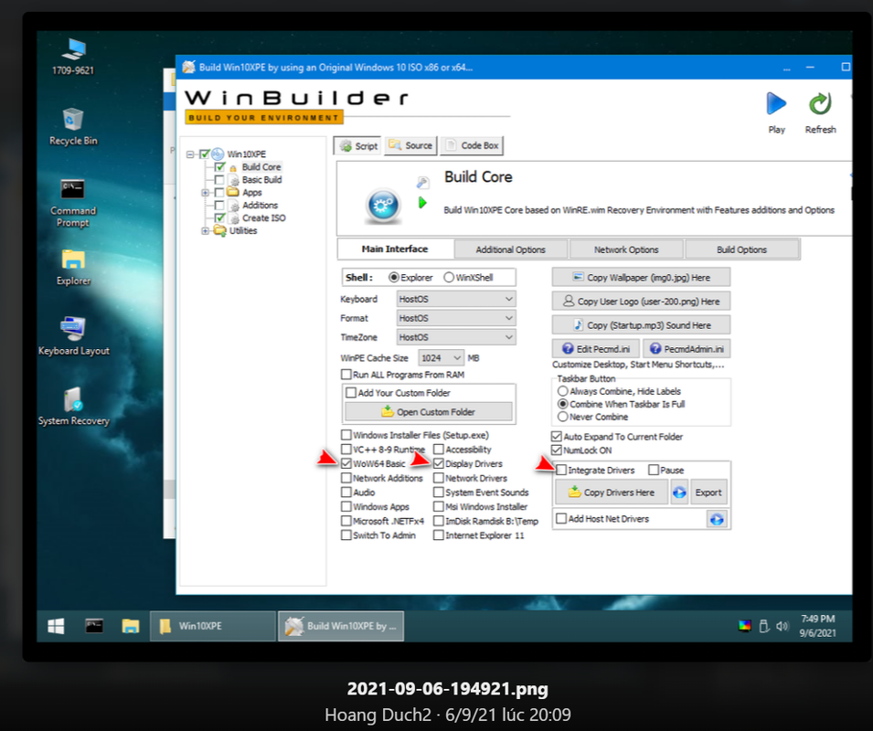Enable the Pause checkbox
This screenshot has width=873, height=731.
click(654, 470)
